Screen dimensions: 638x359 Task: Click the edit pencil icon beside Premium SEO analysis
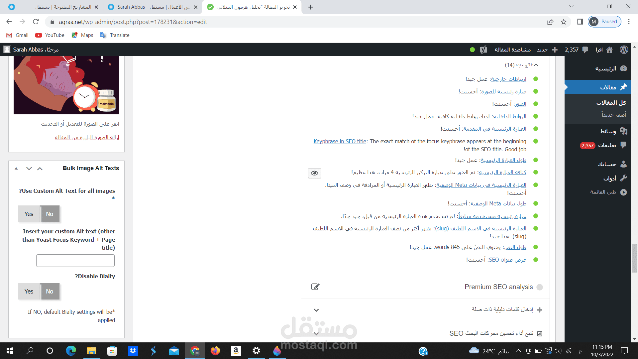pyautogui.click(x=315, y=287)
